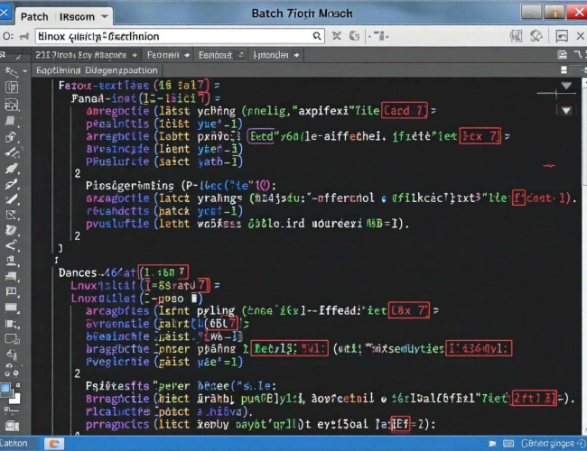Select the crop-style square tool with diagonal line
Viewport: 587px width, 451px height.
(x=11, y=215)
